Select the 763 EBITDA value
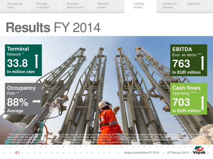 tap(181, 64)
